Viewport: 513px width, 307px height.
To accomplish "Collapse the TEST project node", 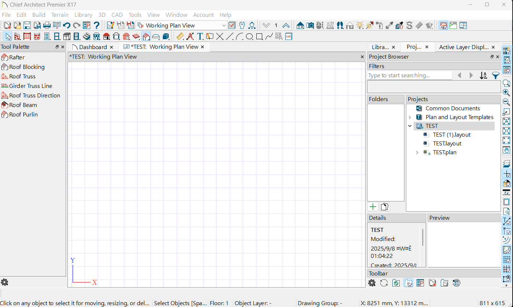I will click(410, 126).
